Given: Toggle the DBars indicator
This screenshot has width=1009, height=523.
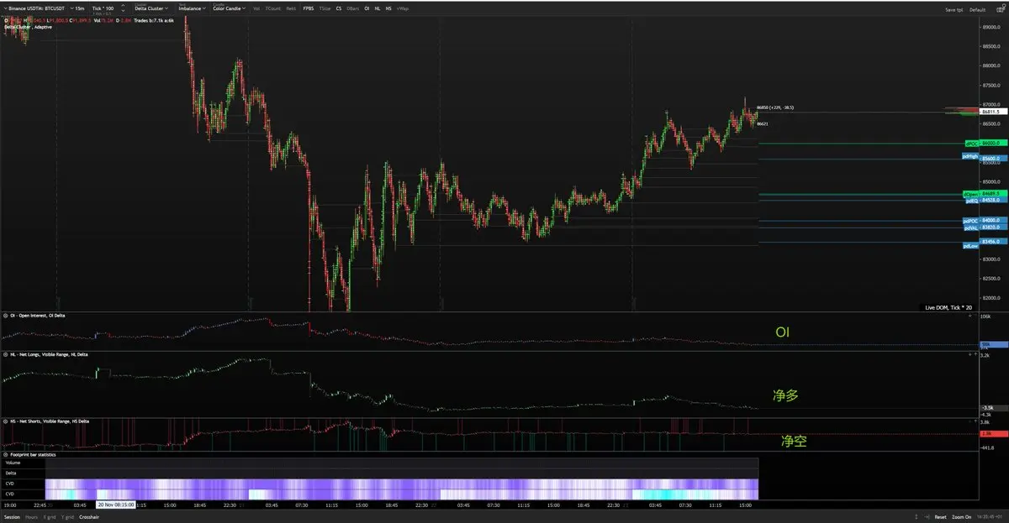Looking at the screenshot, I should (353, 8).
